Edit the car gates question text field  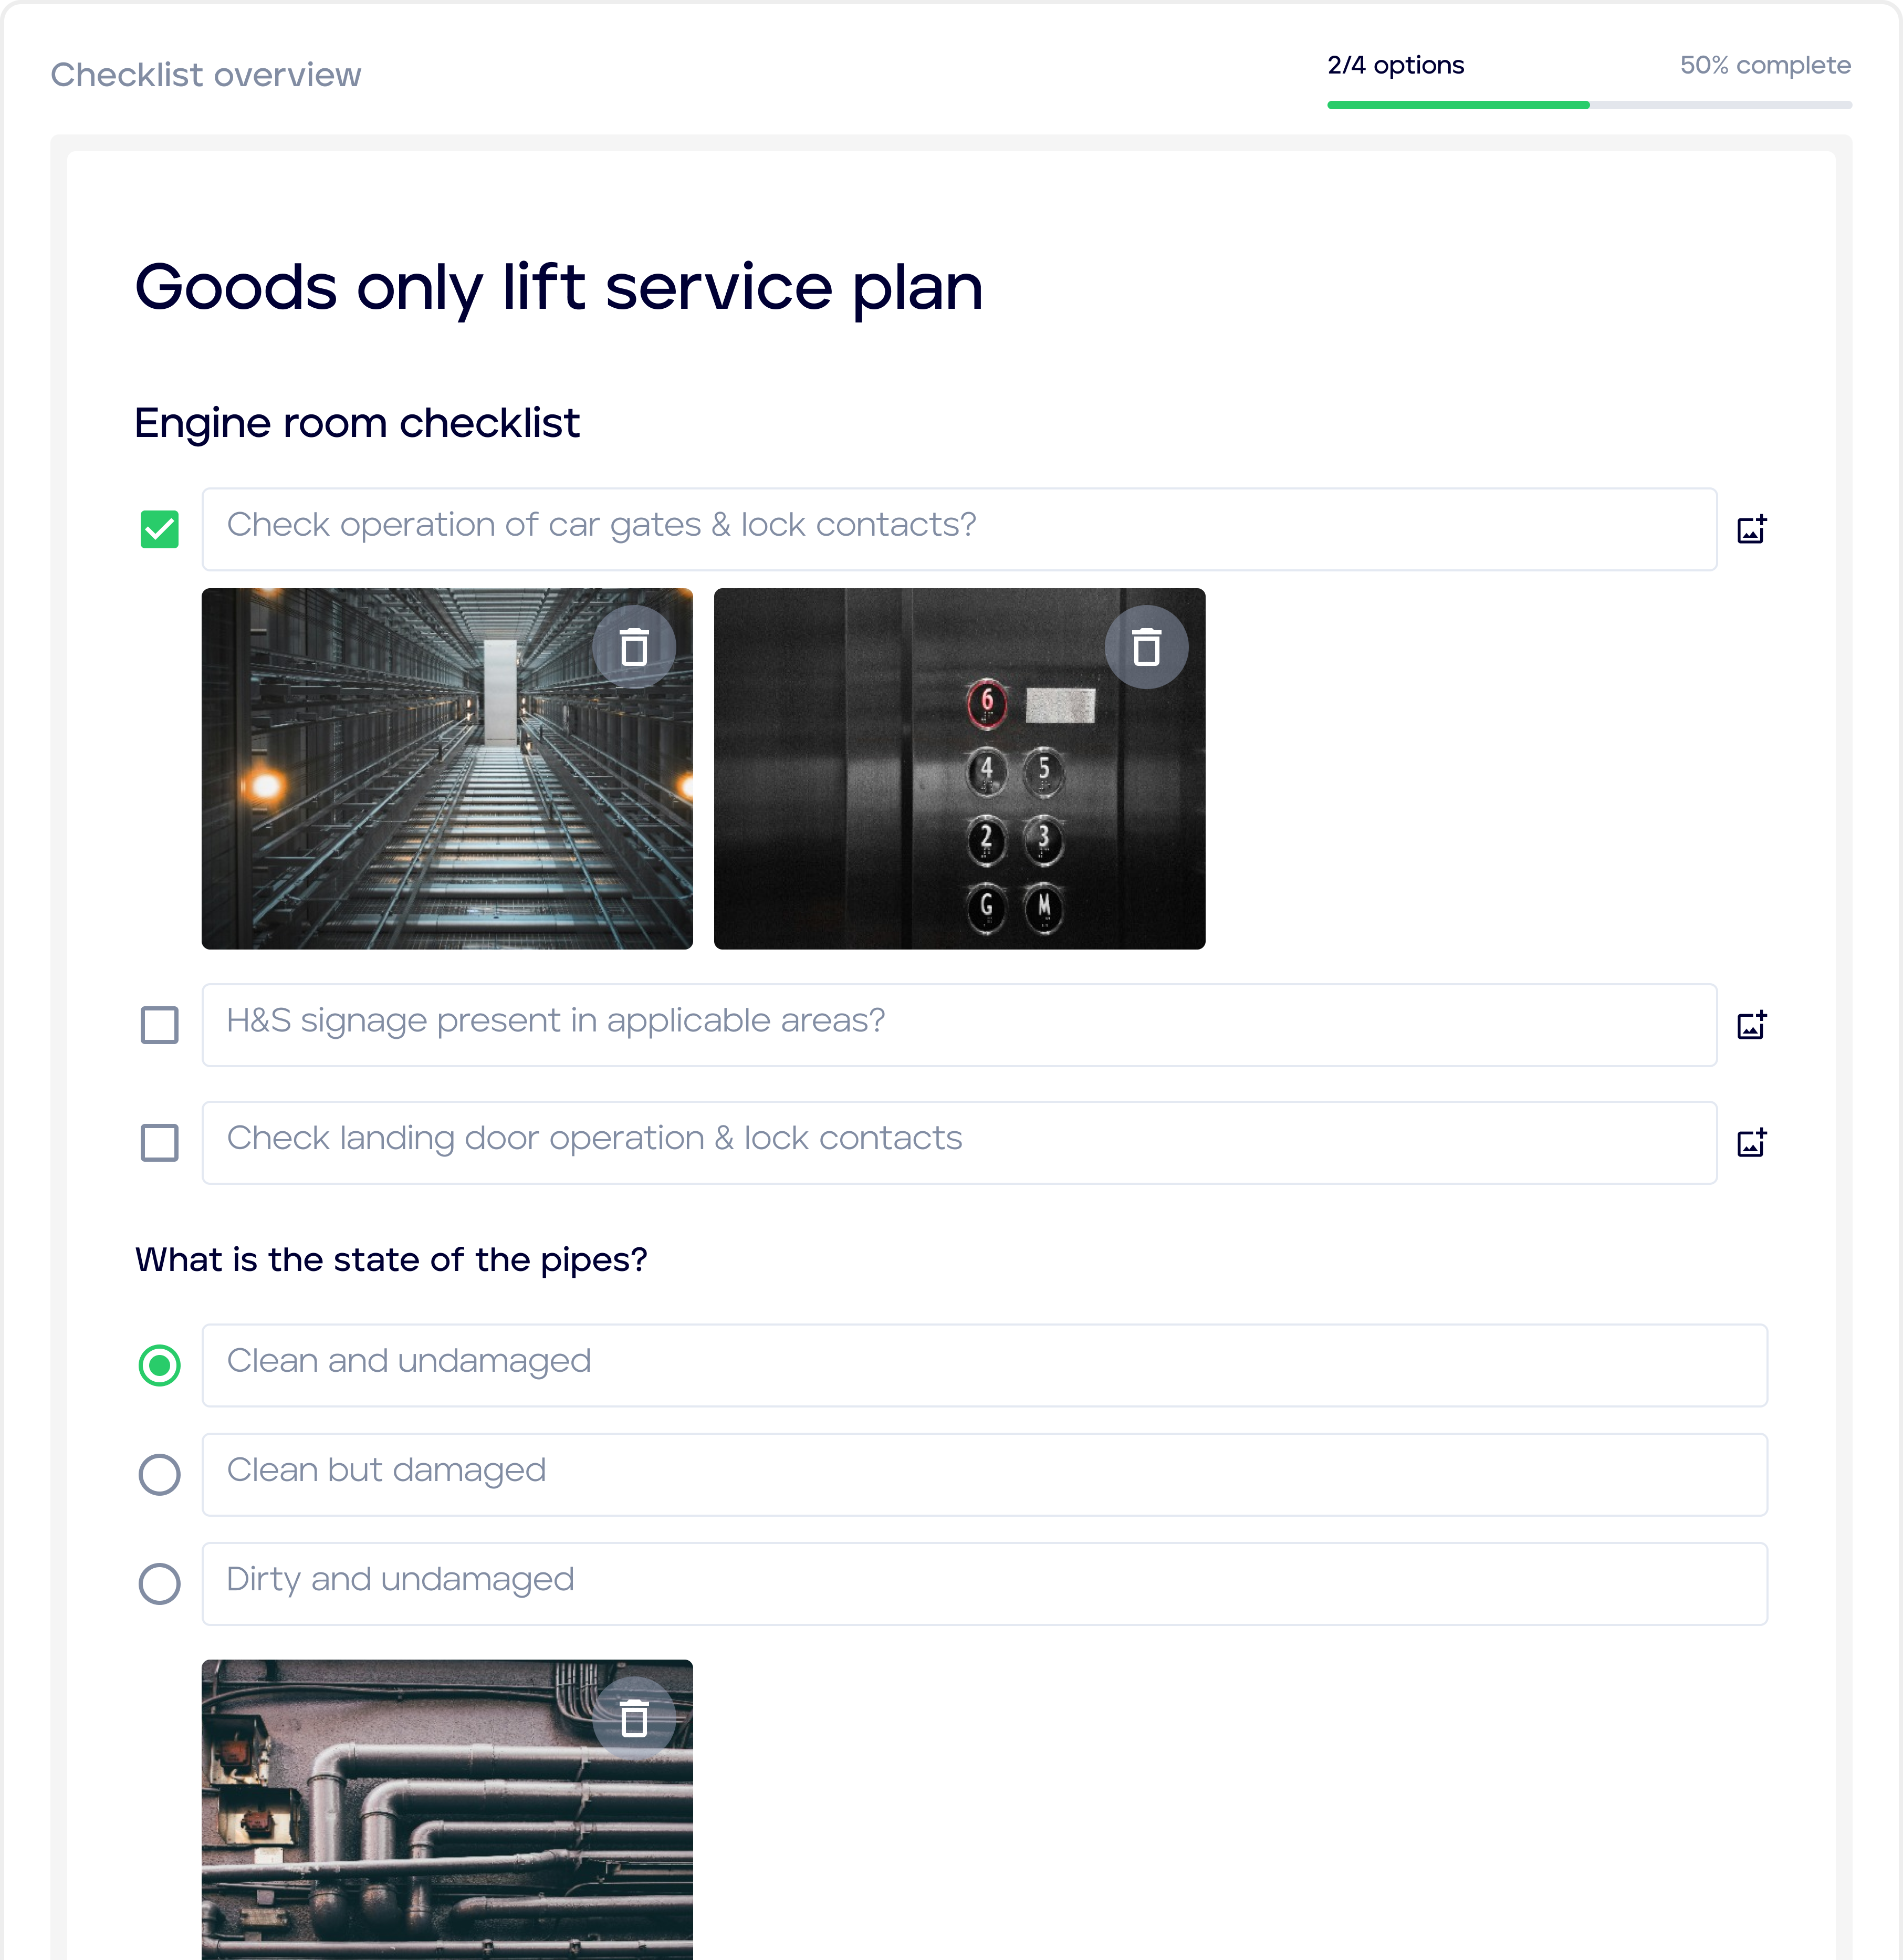(x=958, y=529)
